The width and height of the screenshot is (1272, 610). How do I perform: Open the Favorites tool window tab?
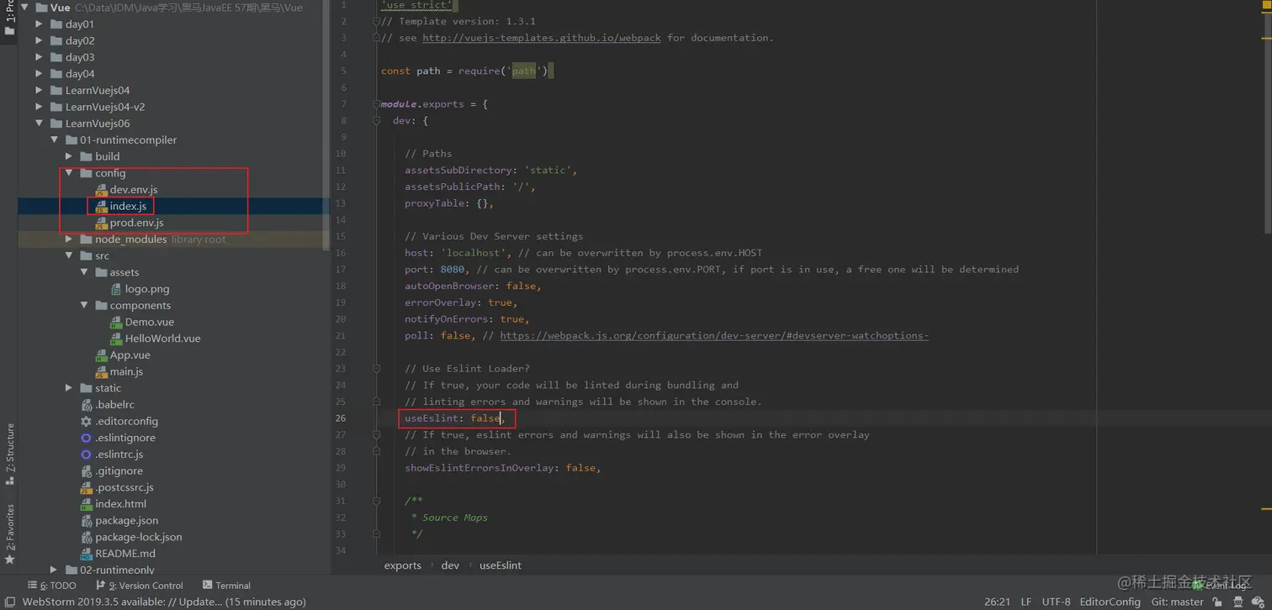click(x=9, y=534)
